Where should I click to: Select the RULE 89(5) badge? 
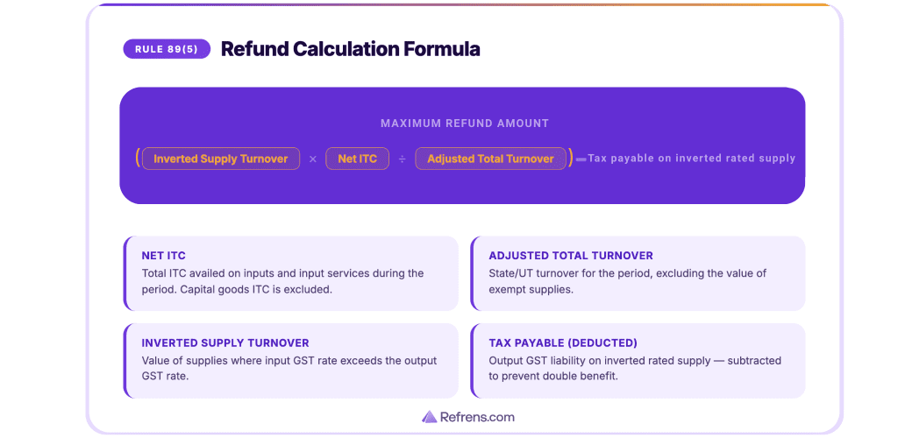coord(167,49)
